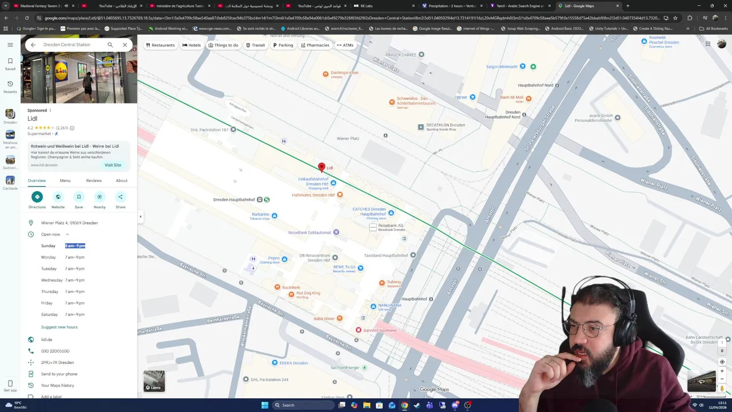Copy plus code 2PRJ+7R Dresden
The width and height of the screenshot is (732, 412).
pyautogui.click(x=57, y=362)
